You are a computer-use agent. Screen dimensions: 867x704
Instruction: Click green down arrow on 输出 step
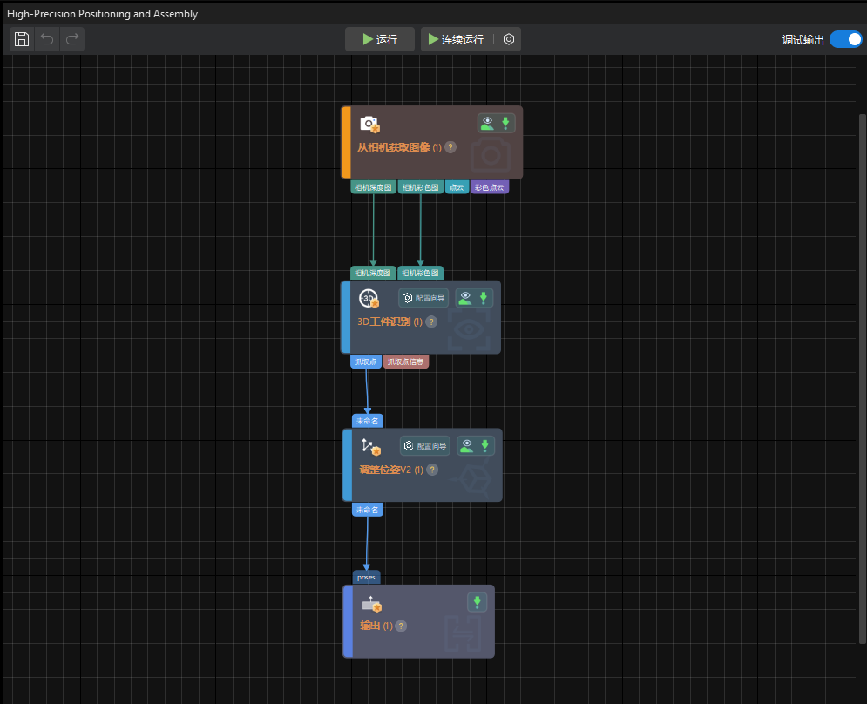click(477, 602)
